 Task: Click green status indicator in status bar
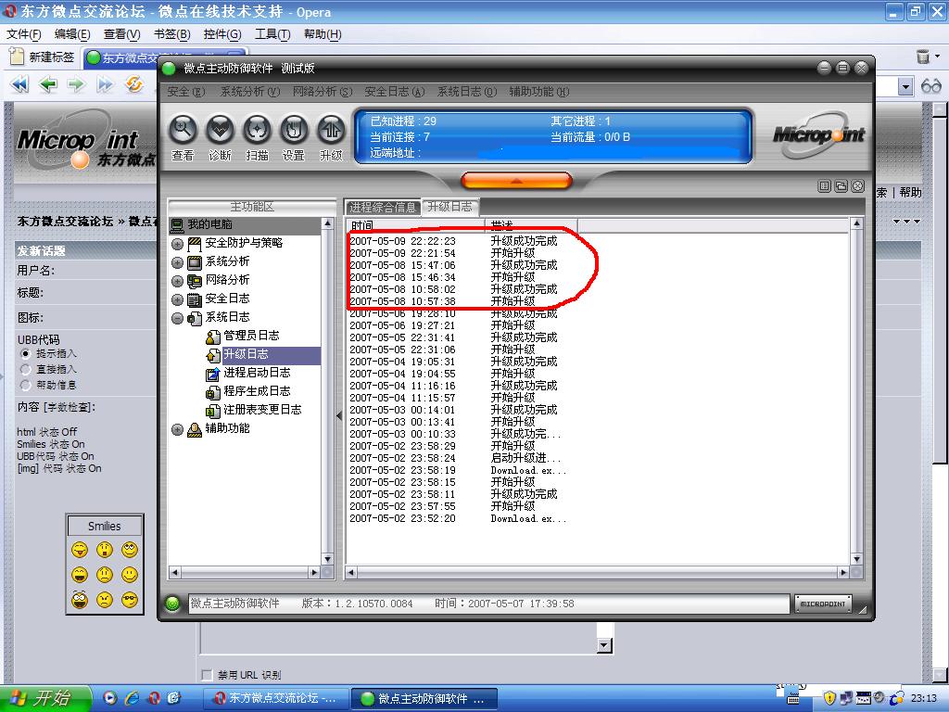pyautogui.click(x=172, y=604)
